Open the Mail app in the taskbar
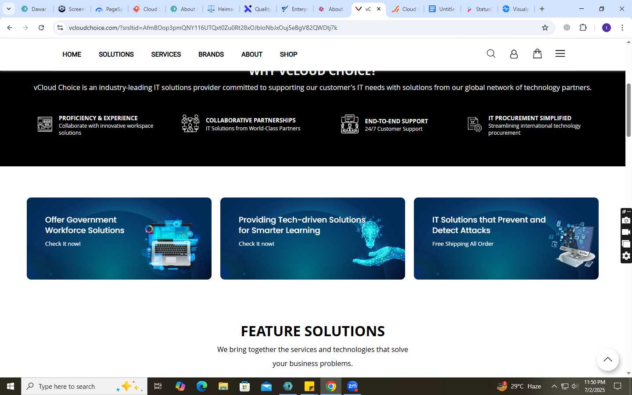Screen dimensions: 632x395 coord(266,386)
